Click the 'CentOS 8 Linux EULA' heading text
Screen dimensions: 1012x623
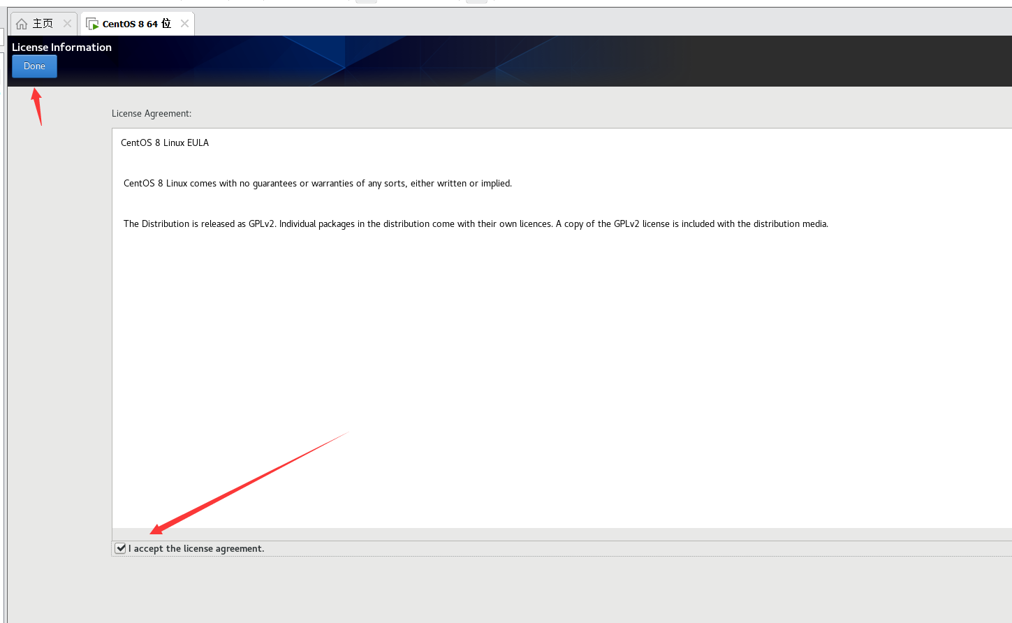pyautogui.click(x=165, y=142)
